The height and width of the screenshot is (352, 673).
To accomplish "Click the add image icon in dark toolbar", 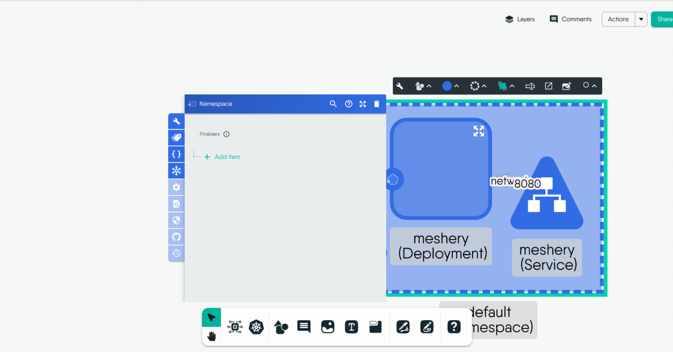I will (566, 86).
